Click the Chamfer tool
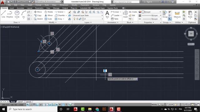 tap(60, 15)
